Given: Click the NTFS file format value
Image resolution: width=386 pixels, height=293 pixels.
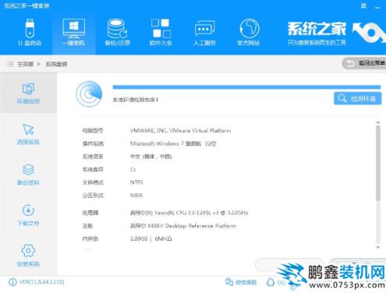Looking at the screenshot, I should (136, 182).
